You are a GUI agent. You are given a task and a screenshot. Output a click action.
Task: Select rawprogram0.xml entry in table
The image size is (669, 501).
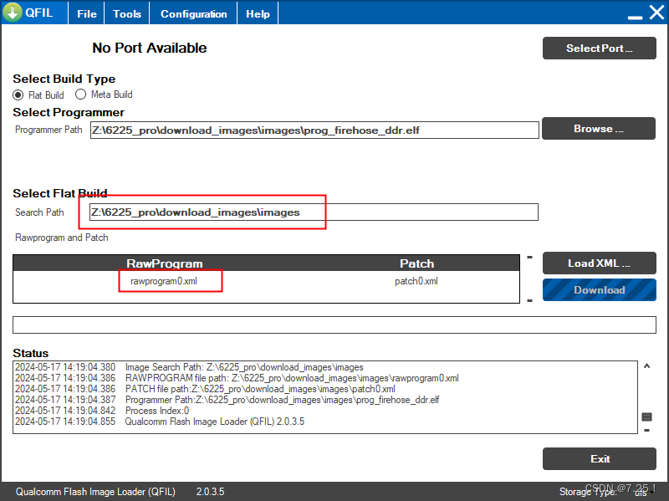164,281
